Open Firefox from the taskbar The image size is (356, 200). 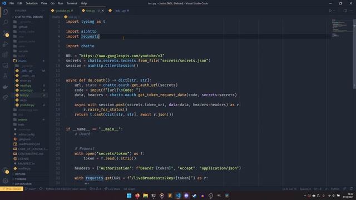coord(137,196)
